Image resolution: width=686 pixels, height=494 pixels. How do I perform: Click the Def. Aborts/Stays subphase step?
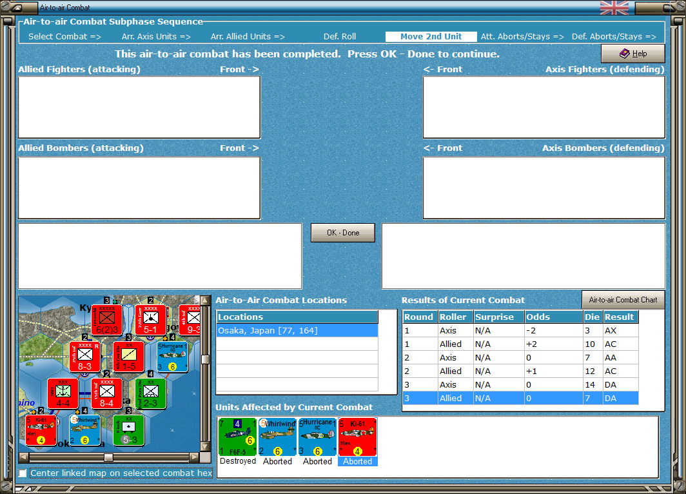click(614, 37)
